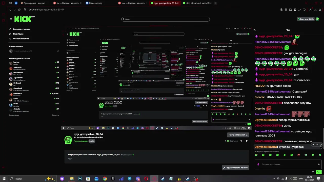Click the Редактировать панели button

(x=235, y=168)
